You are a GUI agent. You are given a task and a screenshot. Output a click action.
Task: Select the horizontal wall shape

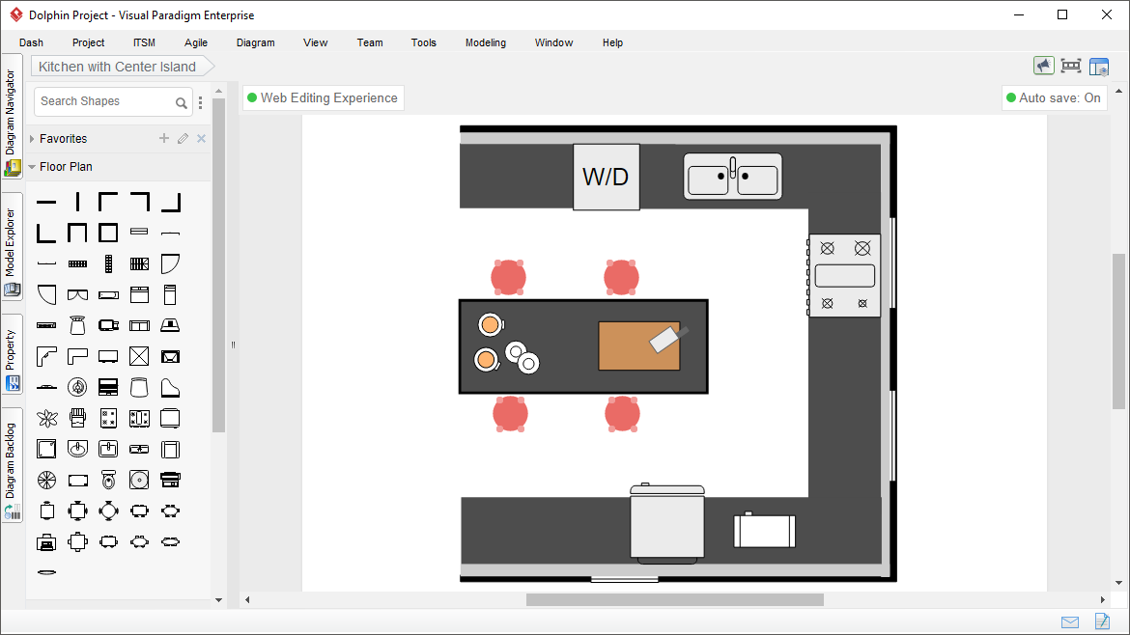click(x=46, y=203)
